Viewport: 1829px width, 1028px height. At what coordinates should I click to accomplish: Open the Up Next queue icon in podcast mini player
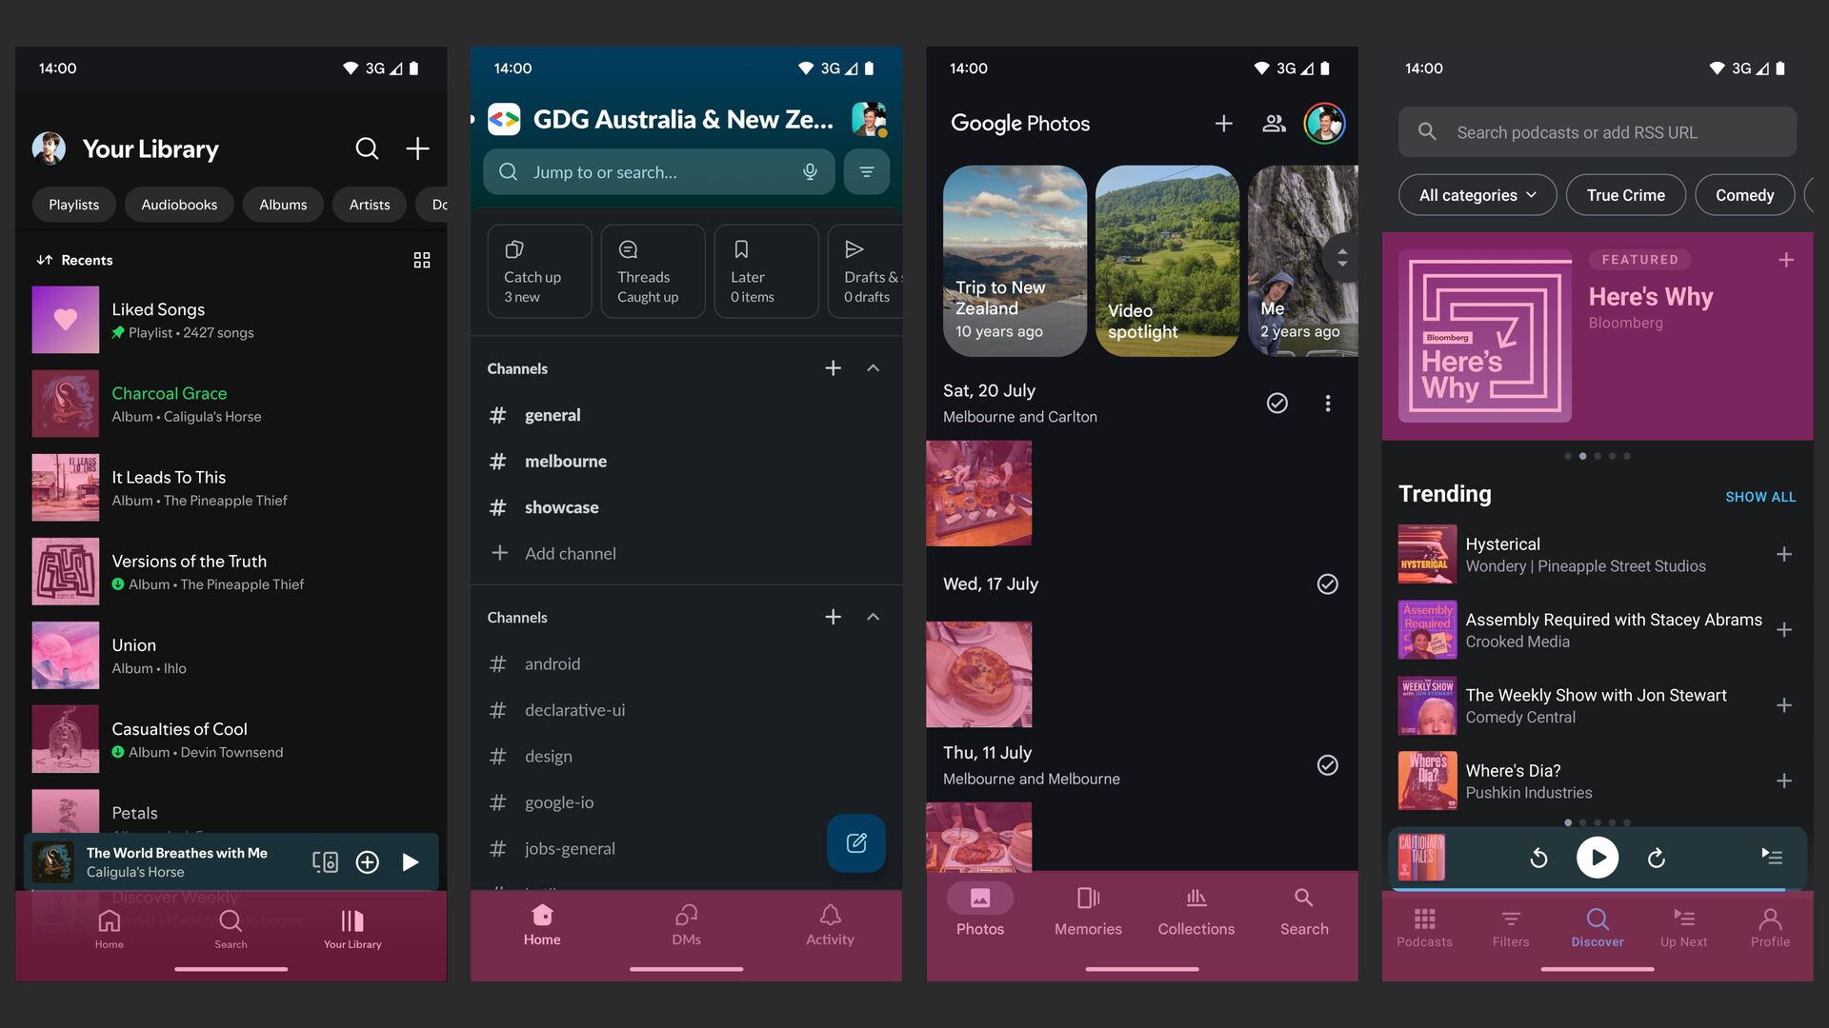coord(1771,857)
